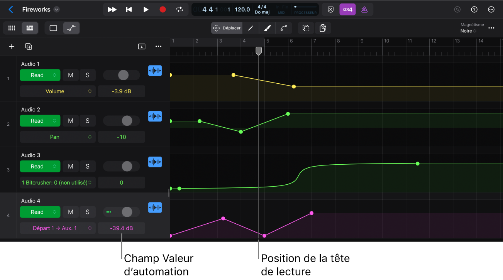Click the -3.9 dB automation value field
Screen dimensions: 503x280
[x=122, y=91]
